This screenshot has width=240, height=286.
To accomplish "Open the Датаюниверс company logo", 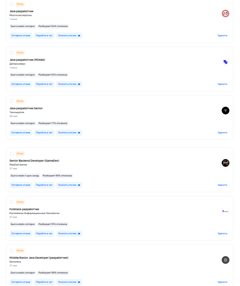I will 226,62.
